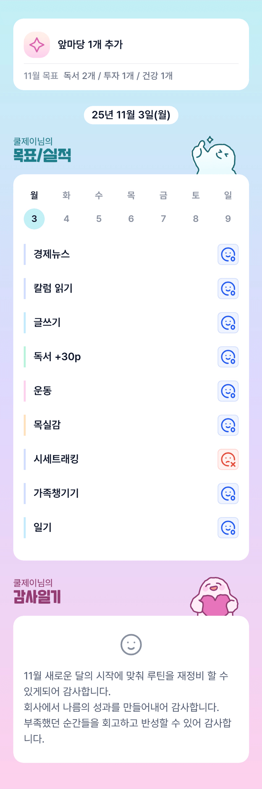The height and width of the screenshot is (789, 262).
Task: Select Friday the 7th in week row
Action: tap(163, 219)
